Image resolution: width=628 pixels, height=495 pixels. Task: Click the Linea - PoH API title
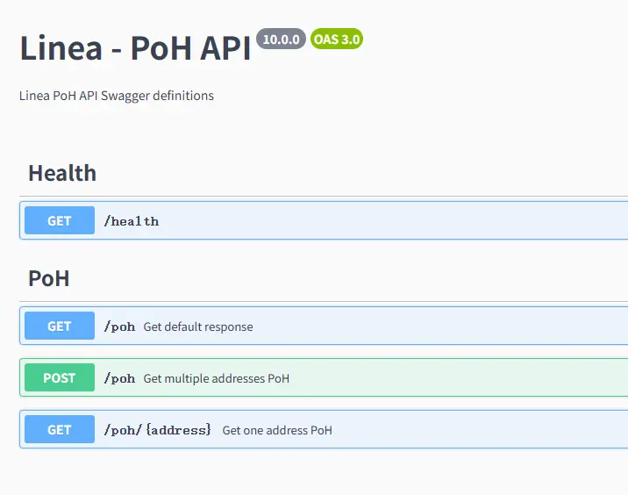[x=135, y=48]
